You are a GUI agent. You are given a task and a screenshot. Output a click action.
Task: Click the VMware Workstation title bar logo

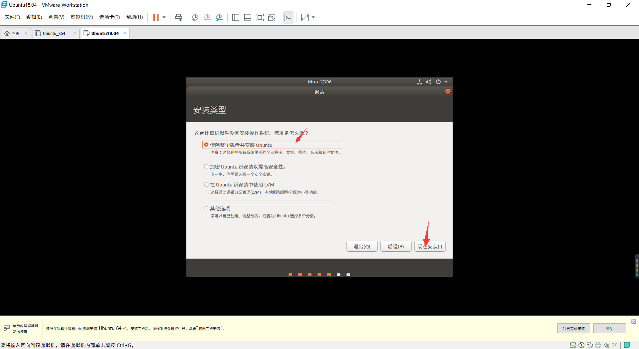click(x=4, y=5)
